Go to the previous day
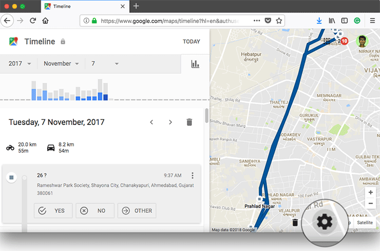Image resolution: width=380 pixels, height=251 pixels. coord(151,122)
